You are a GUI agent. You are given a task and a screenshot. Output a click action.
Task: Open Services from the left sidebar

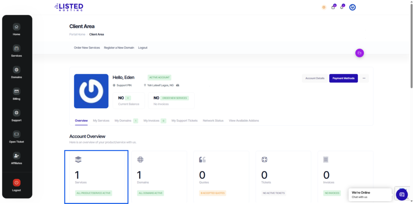click(x=16, y=48)
